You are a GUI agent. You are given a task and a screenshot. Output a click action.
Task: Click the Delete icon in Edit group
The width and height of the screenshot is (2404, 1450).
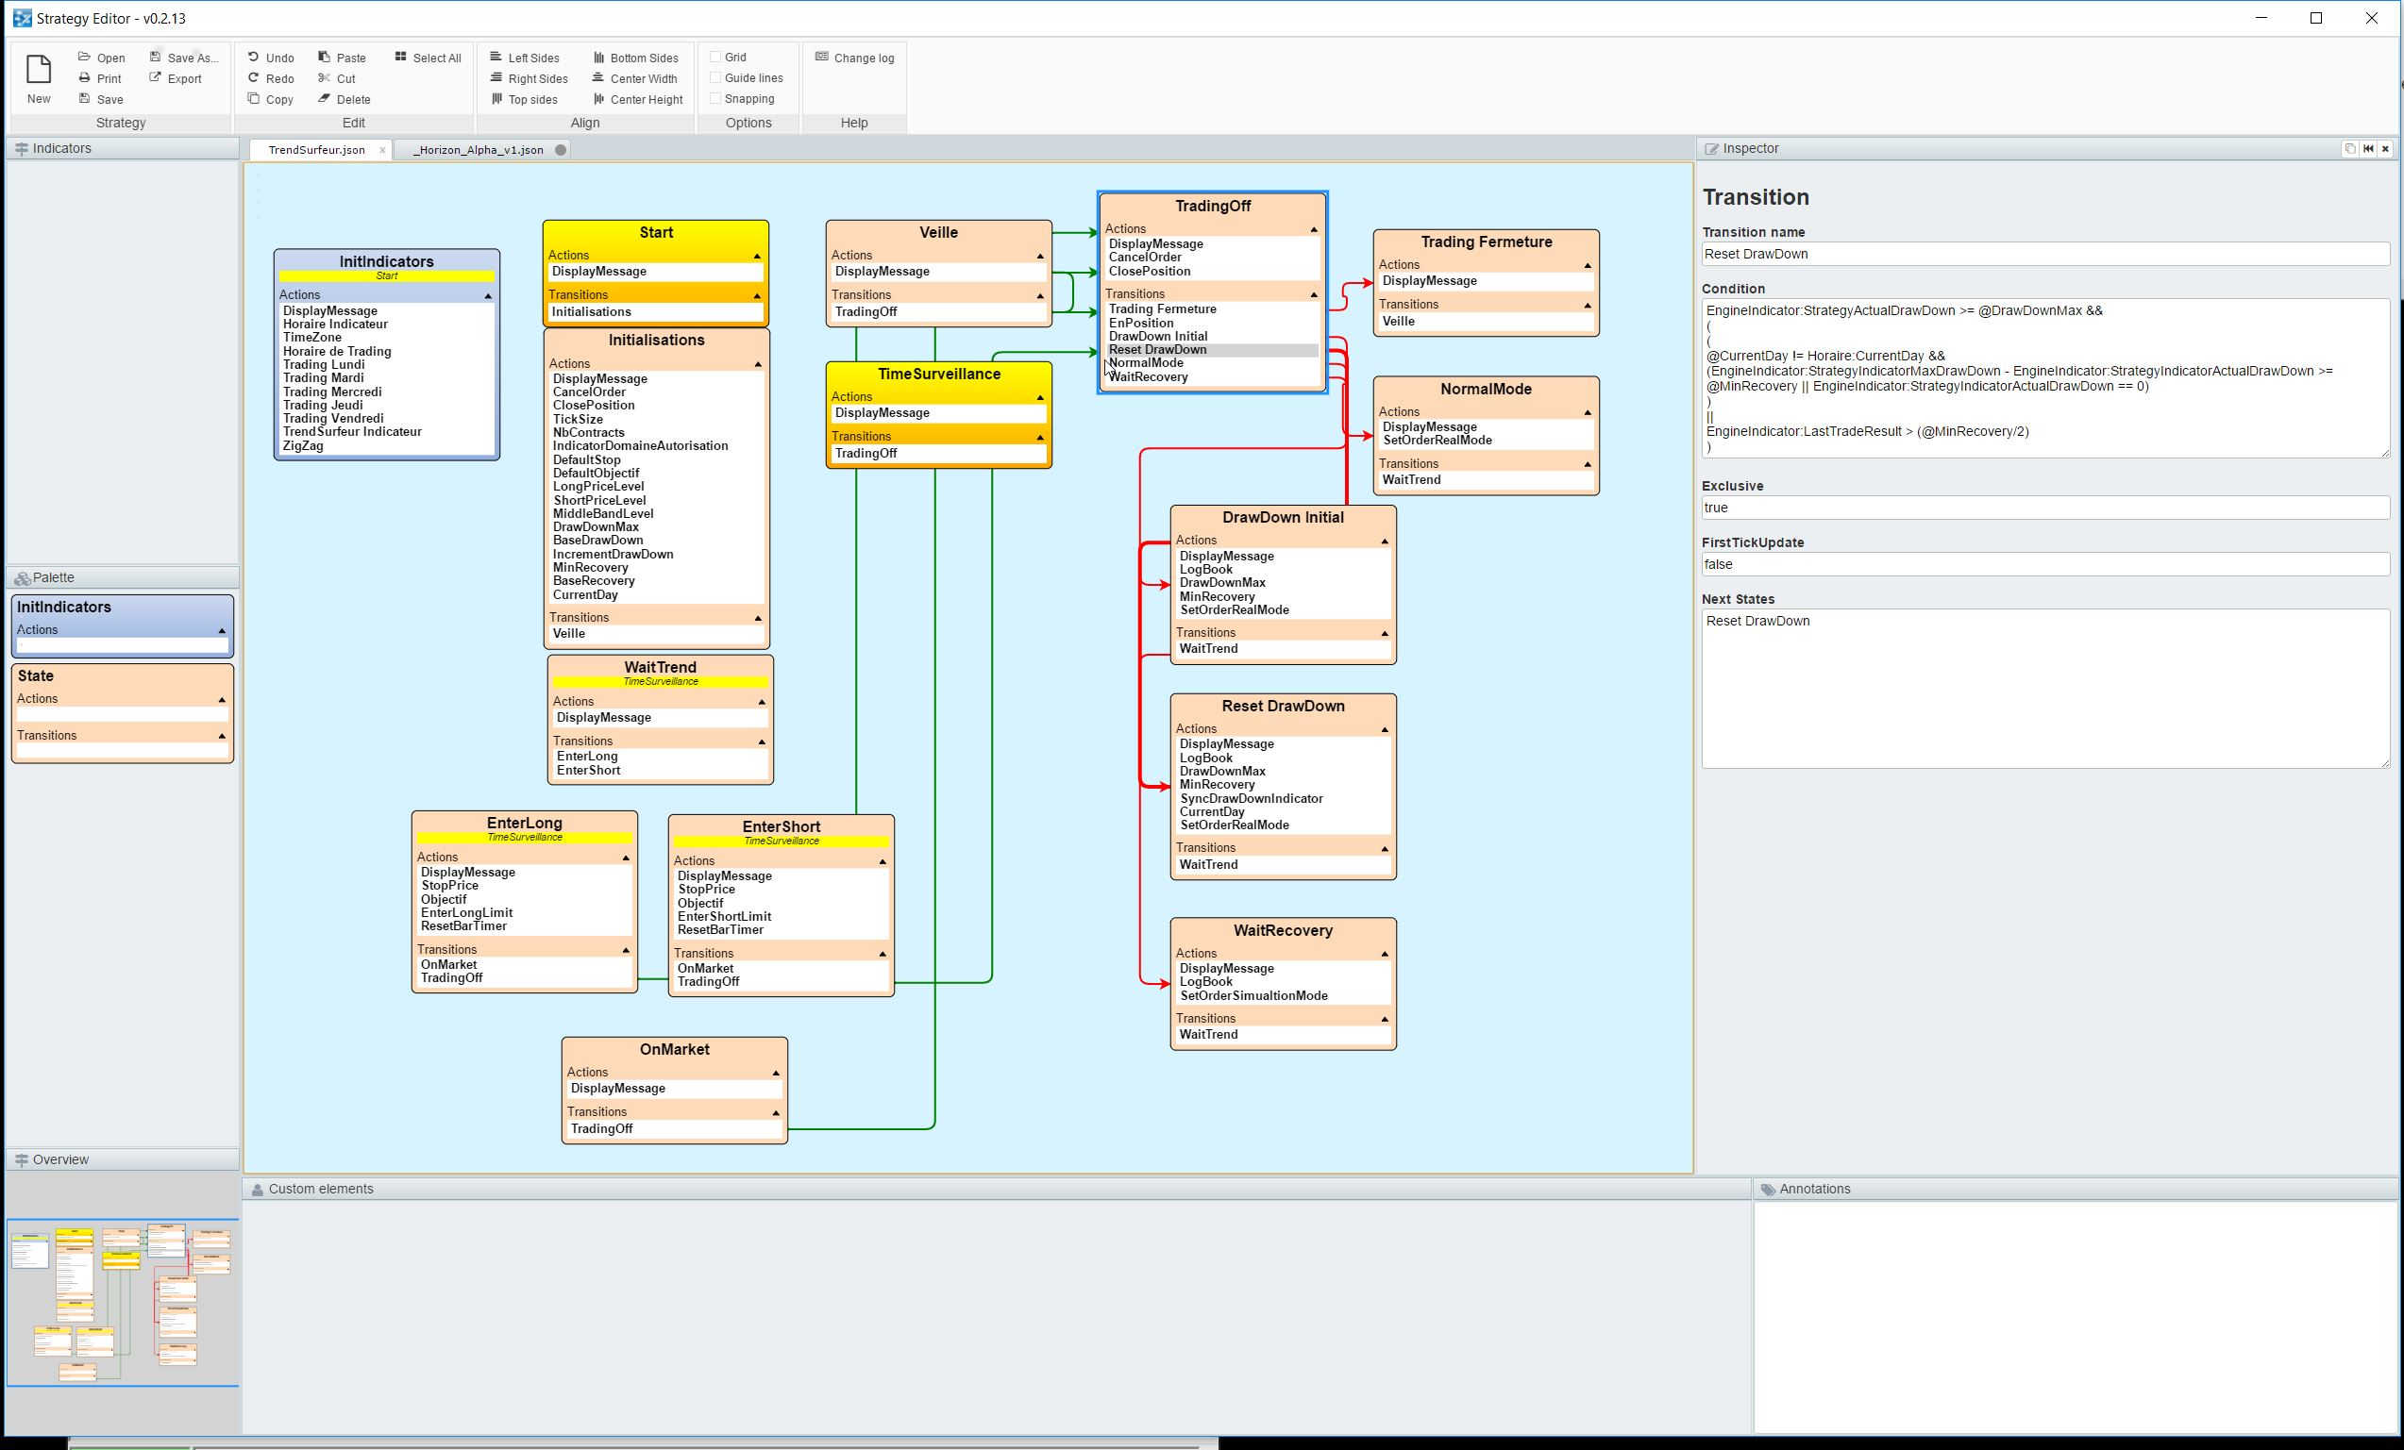click(324, 99)
